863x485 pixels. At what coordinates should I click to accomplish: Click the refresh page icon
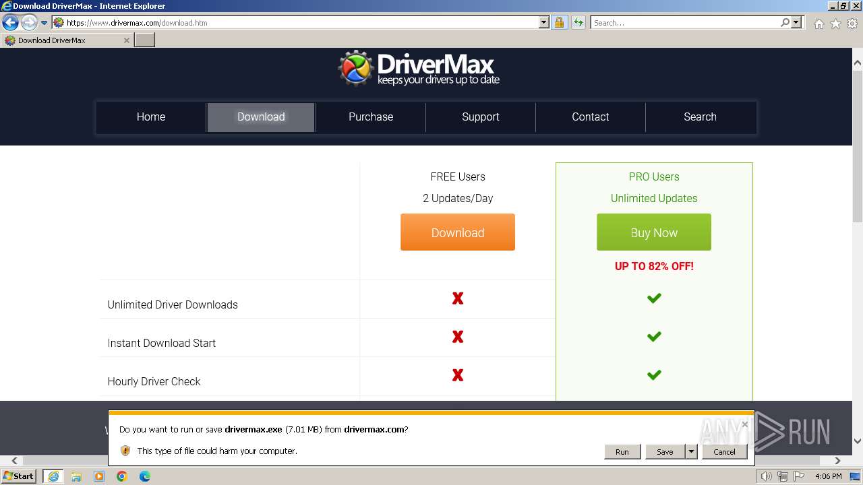click(578, 22)
